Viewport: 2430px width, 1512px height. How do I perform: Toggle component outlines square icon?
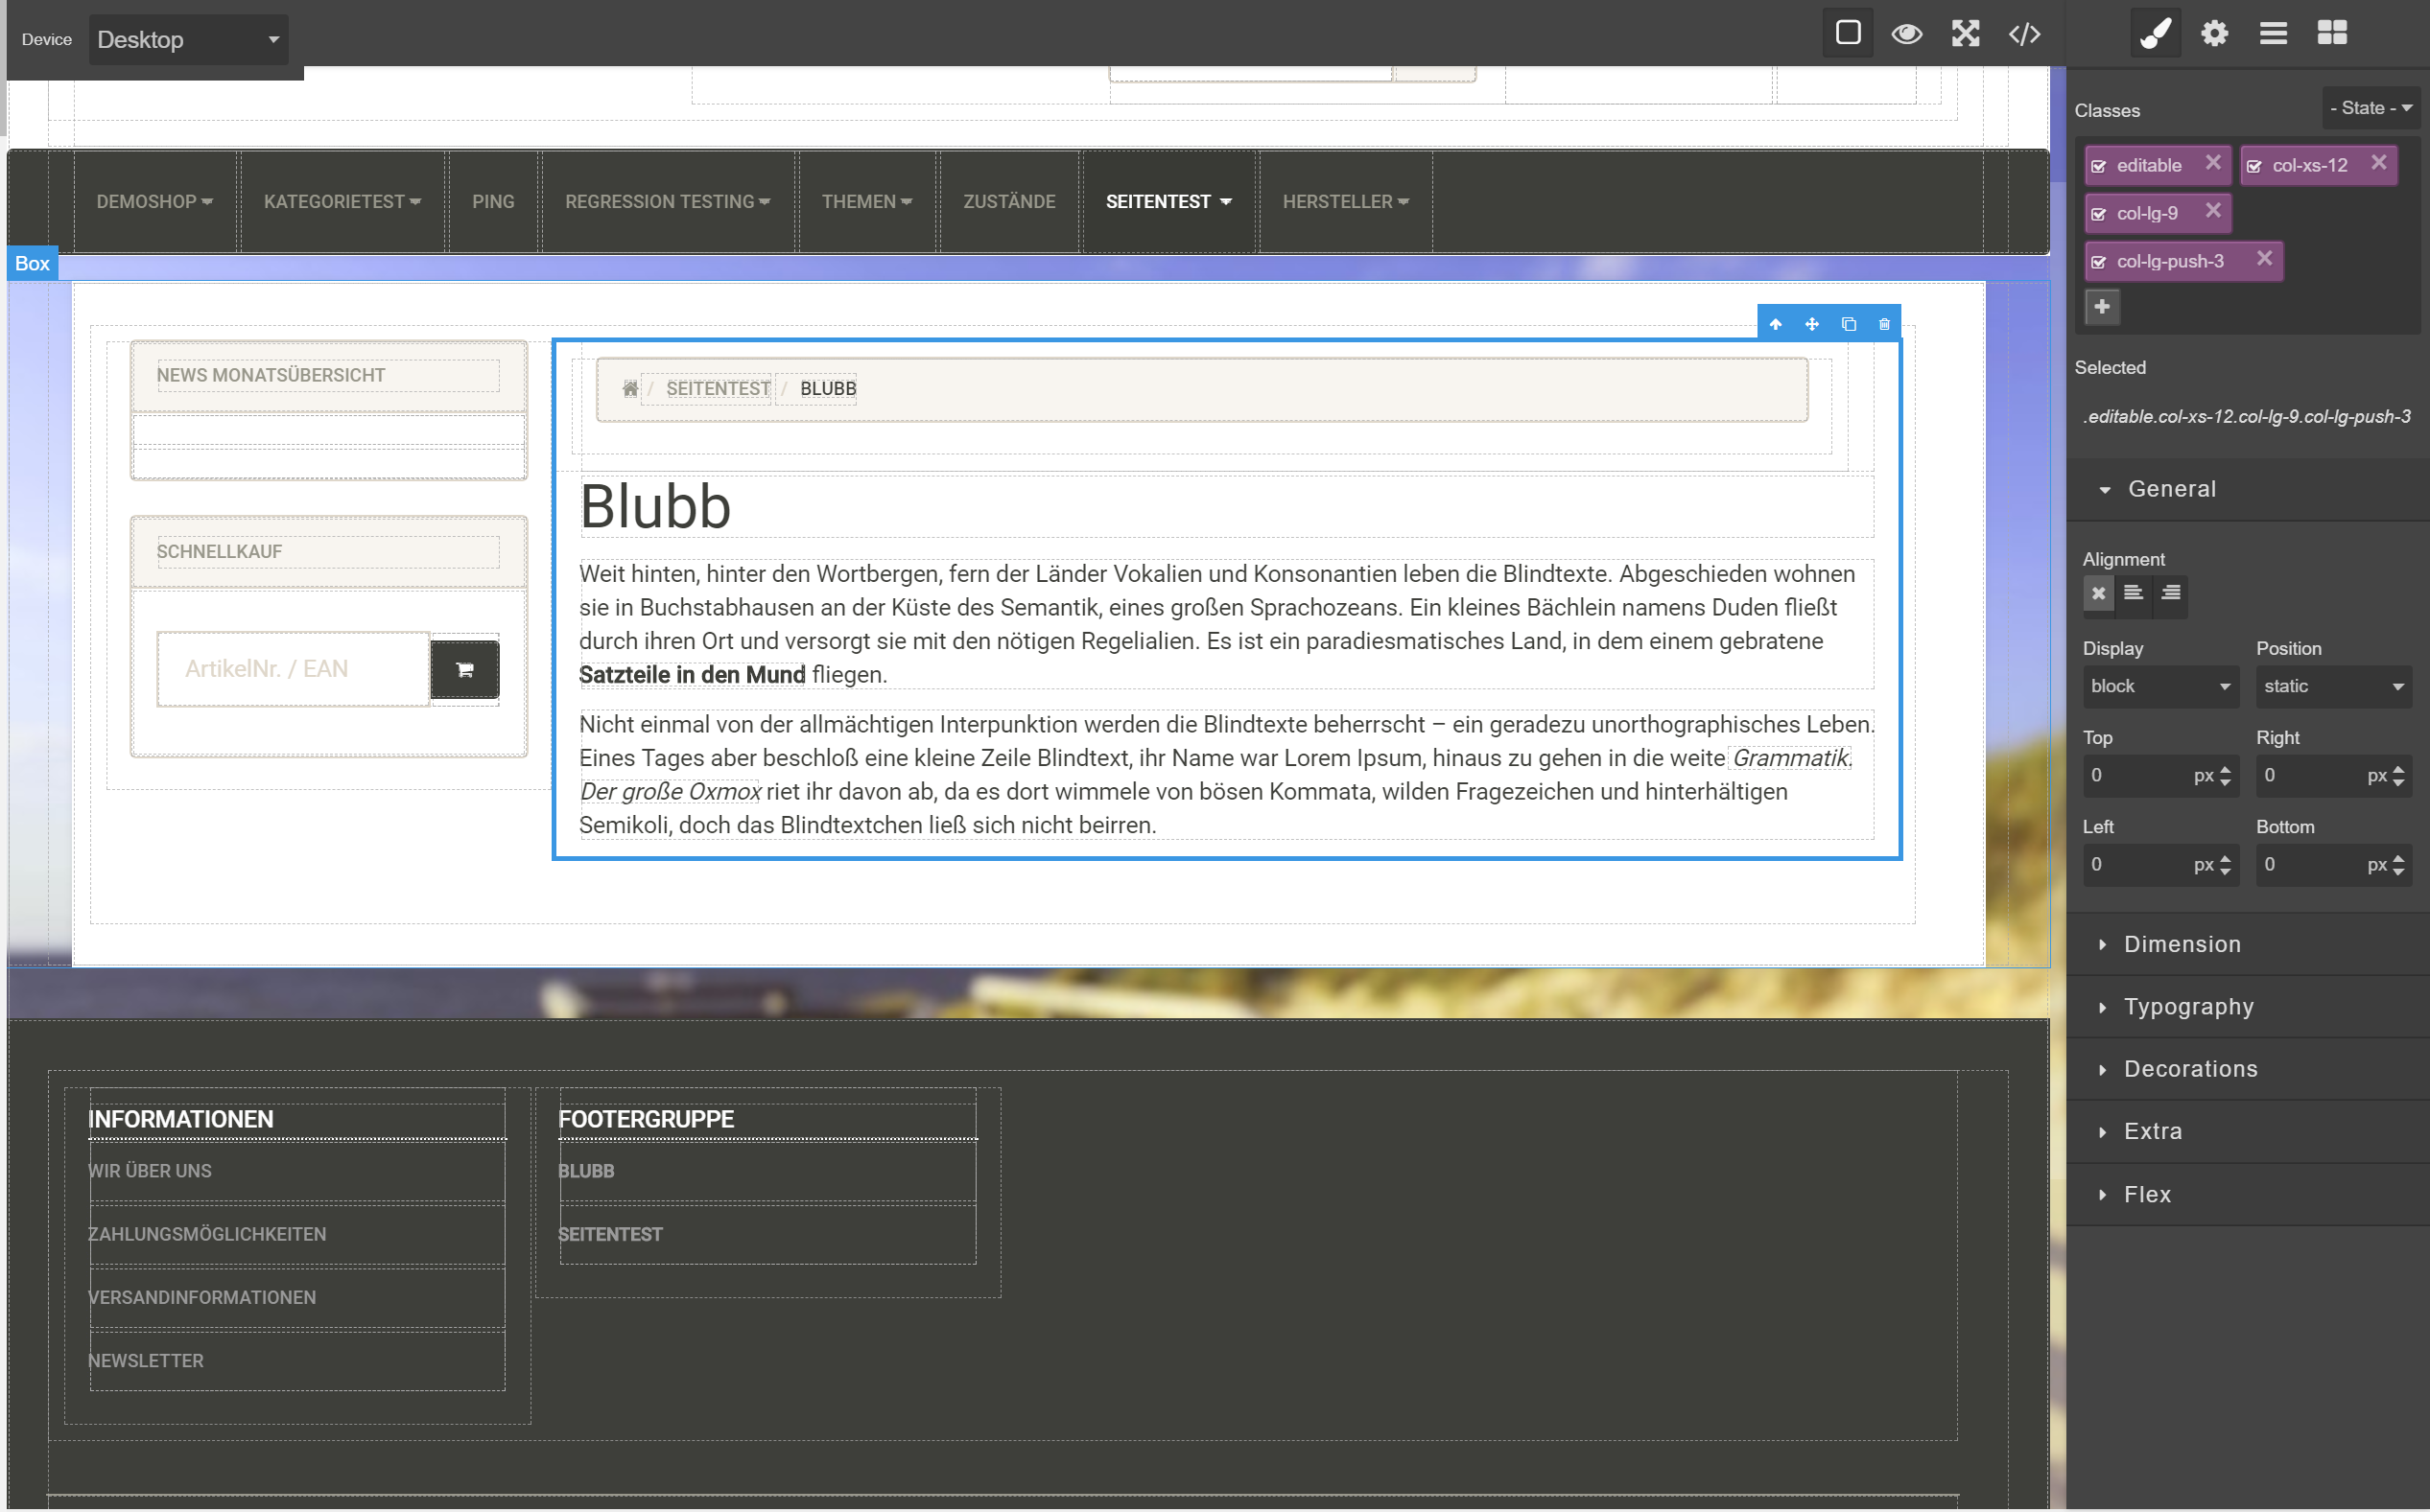tap(1848, 33)
